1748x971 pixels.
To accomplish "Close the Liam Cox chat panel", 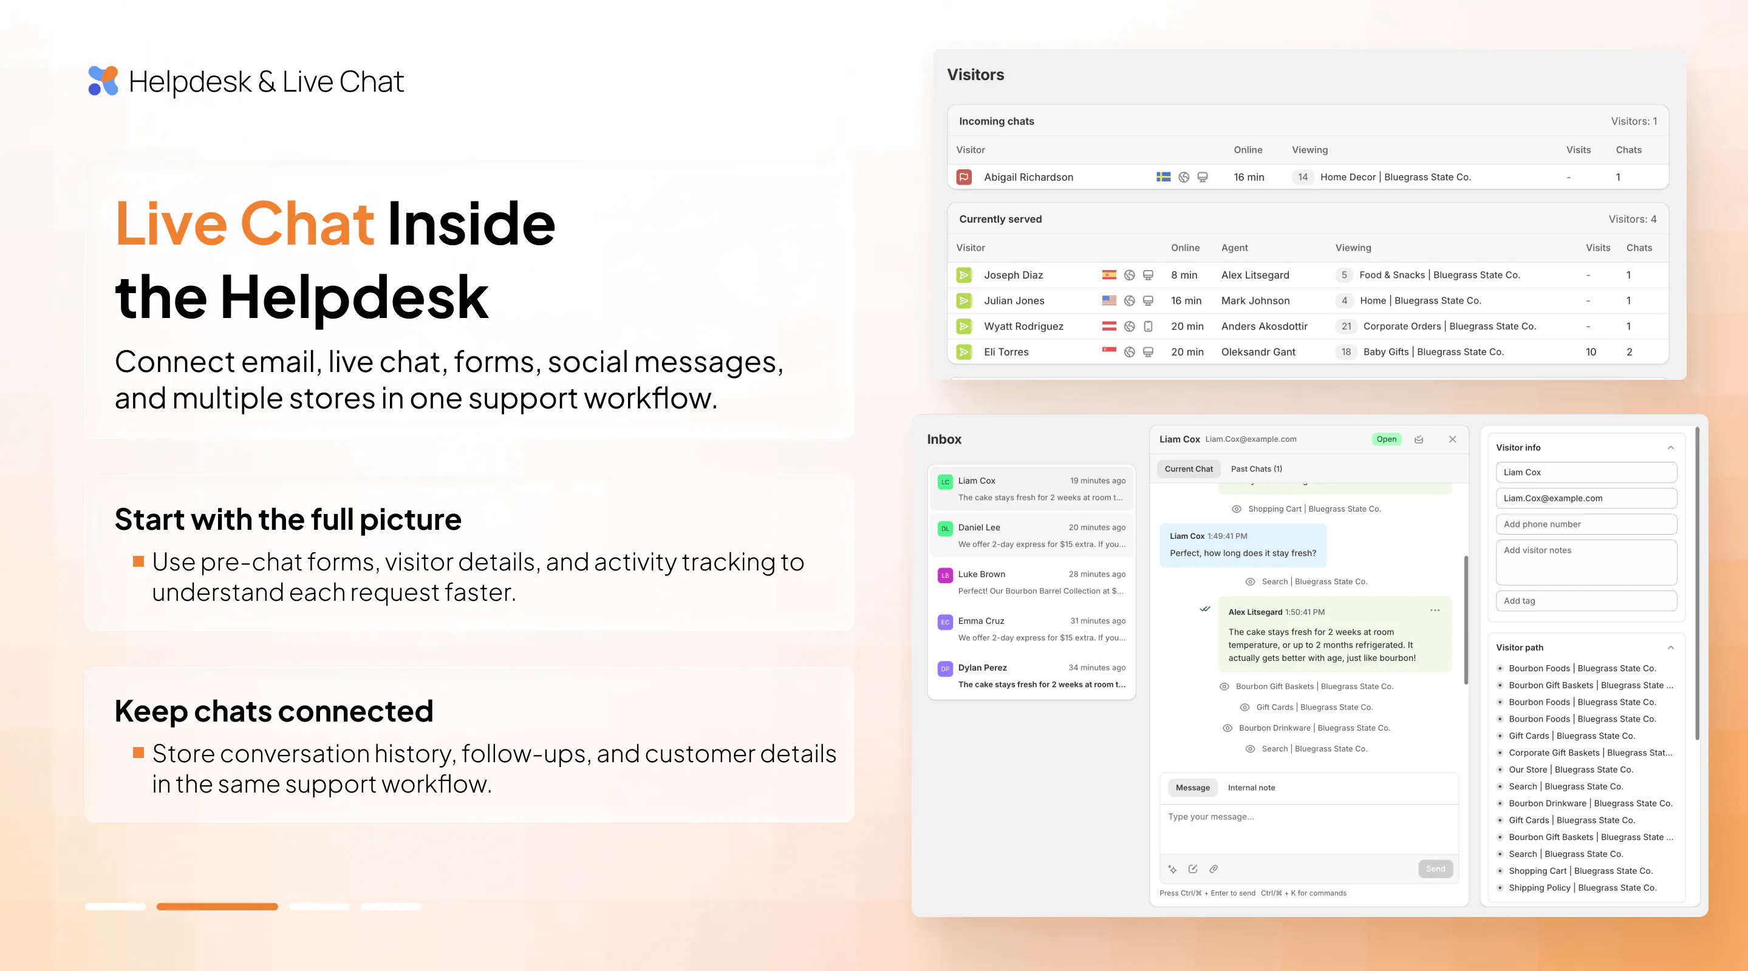I will 1452,439.
